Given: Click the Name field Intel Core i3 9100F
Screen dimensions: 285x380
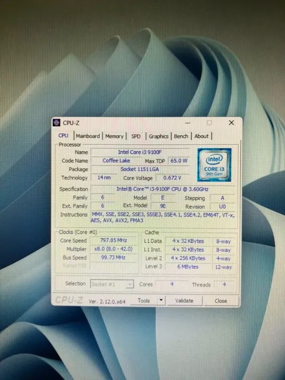Looking at the screenshot, I should point(140,152).
